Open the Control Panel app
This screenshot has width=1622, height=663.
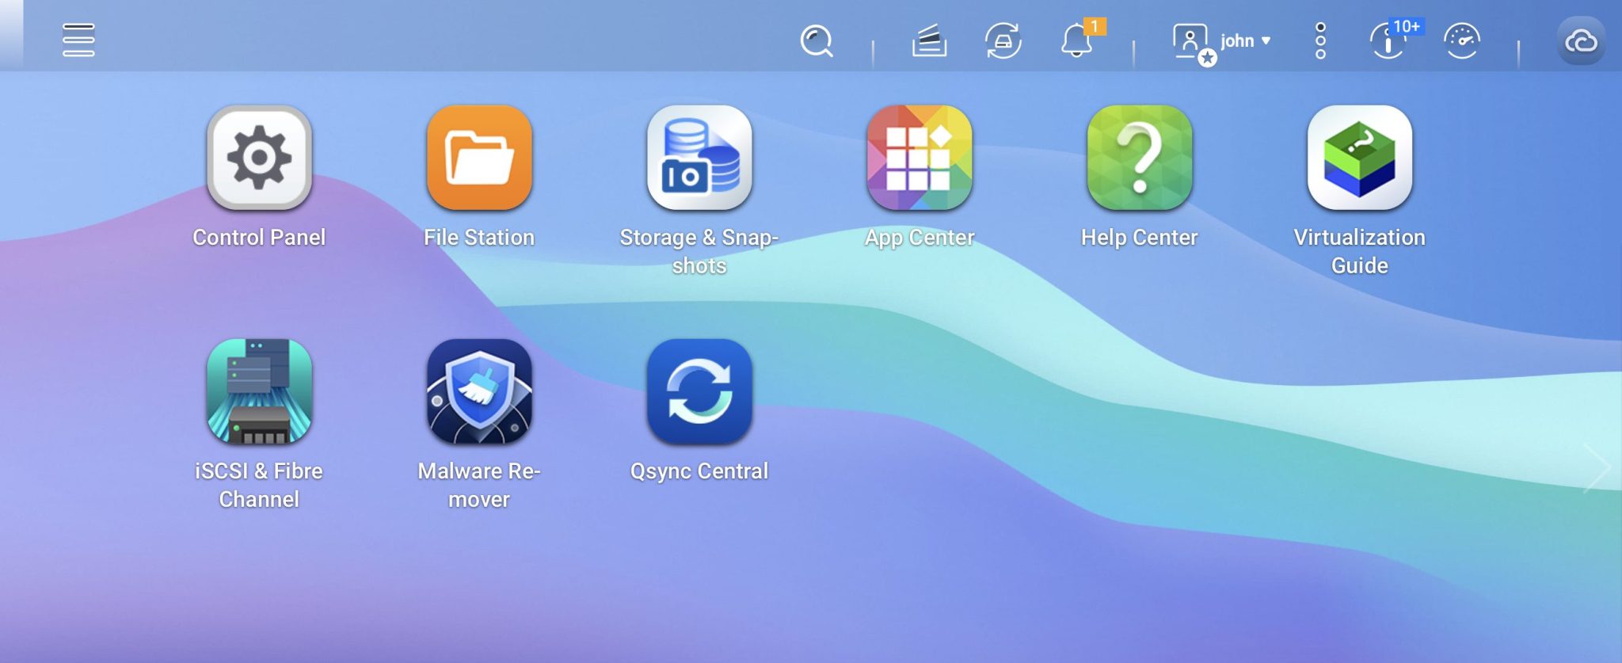[259, 158]
